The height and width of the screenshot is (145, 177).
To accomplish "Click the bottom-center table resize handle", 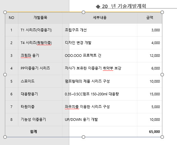I will [x=83, y=137].
